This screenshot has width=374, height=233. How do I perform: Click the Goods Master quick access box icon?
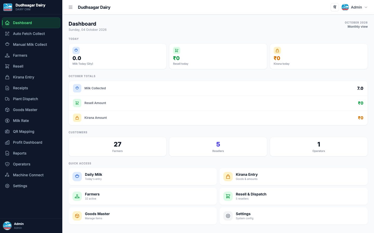pyautogui.click(x=77, y=216)
